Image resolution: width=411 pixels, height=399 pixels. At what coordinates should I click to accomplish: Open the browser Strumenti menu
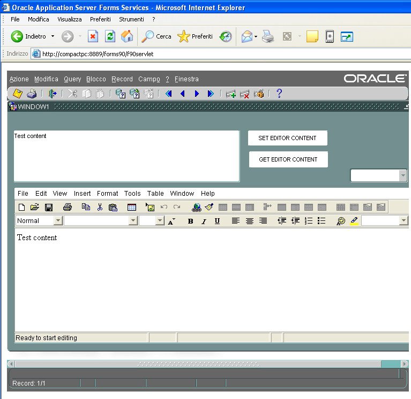131,19
